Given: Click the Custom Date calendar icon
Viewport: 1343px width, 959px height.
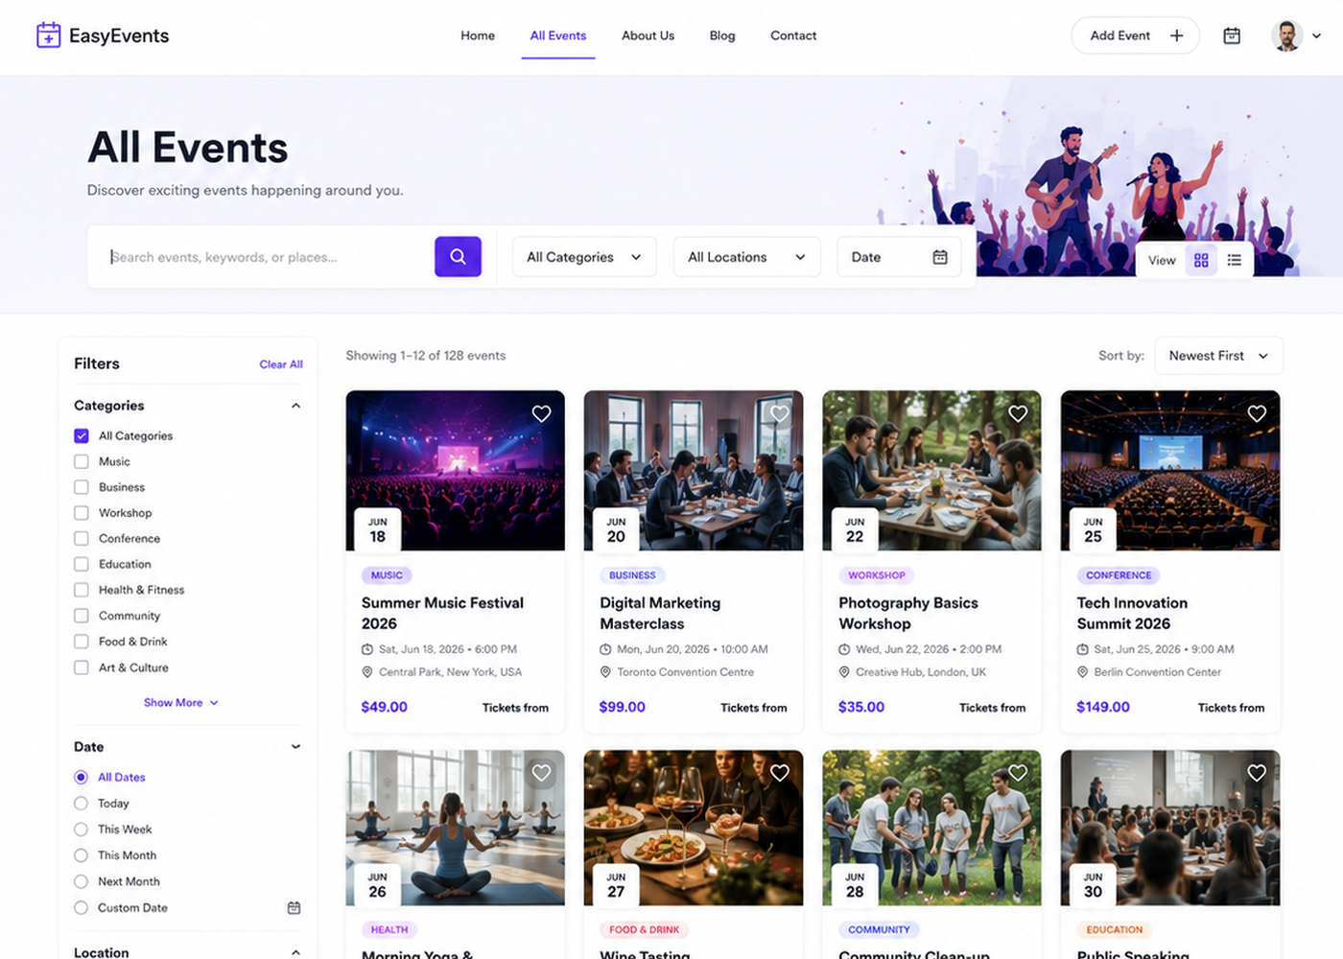Looking at the screenshot, I should [294, 907].
